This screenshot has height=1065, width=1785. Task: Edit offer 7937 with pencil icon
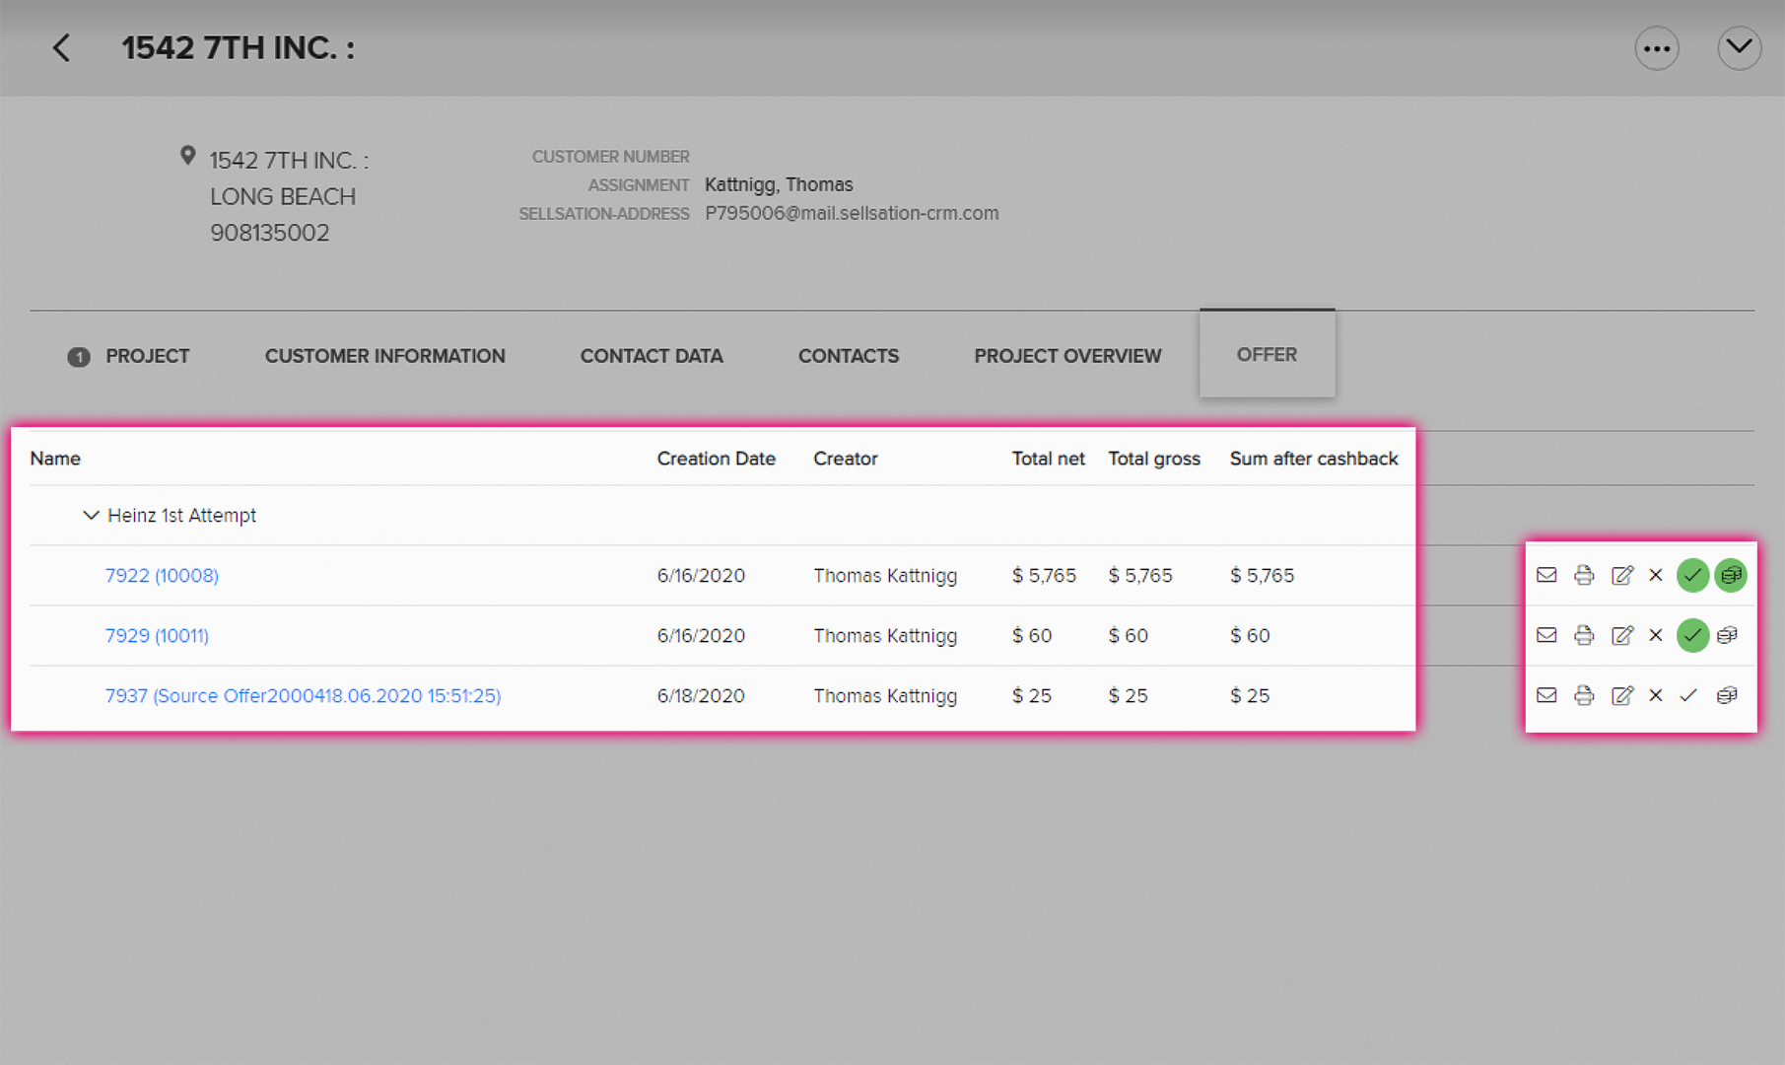1621,695
